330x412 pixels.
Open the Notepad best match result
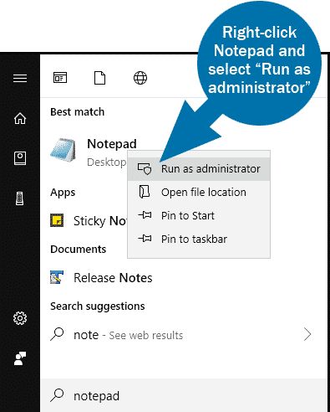coord(89,152)
